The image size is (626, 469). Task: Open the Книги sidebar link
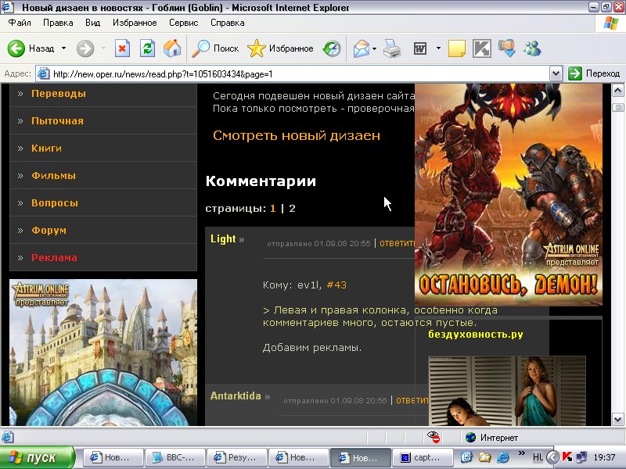pyautogui.click(x=46, y=149)
